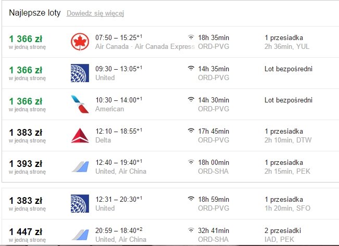Expand Delta flight with DTW layover
339x246 pixels.
coord(170,135)
